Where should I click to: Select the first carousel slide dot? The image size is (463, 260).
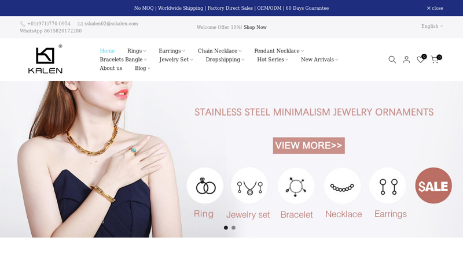tap(226, 228)
